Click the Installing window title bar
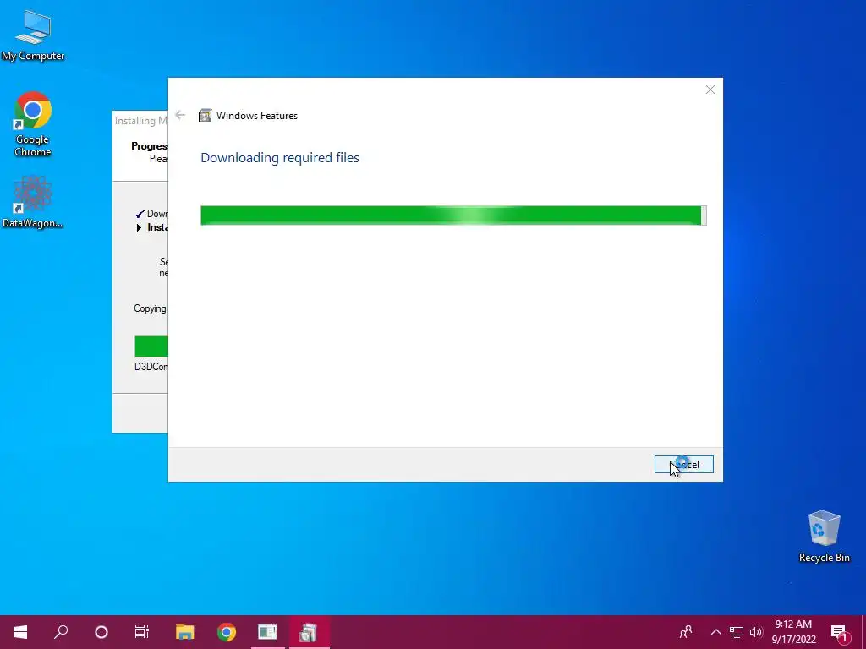 tap(140, 120)
